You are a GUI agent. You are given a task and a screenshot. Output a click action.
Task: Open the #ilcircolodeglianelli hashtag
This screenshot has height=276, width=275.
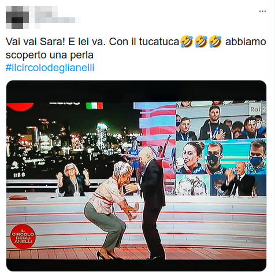pos(50,68)
